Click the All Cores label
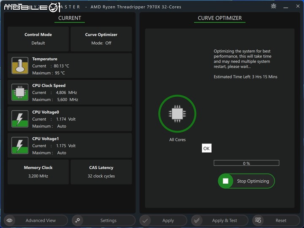The width and height of the screenshot is (304, 228). point(177,140)
